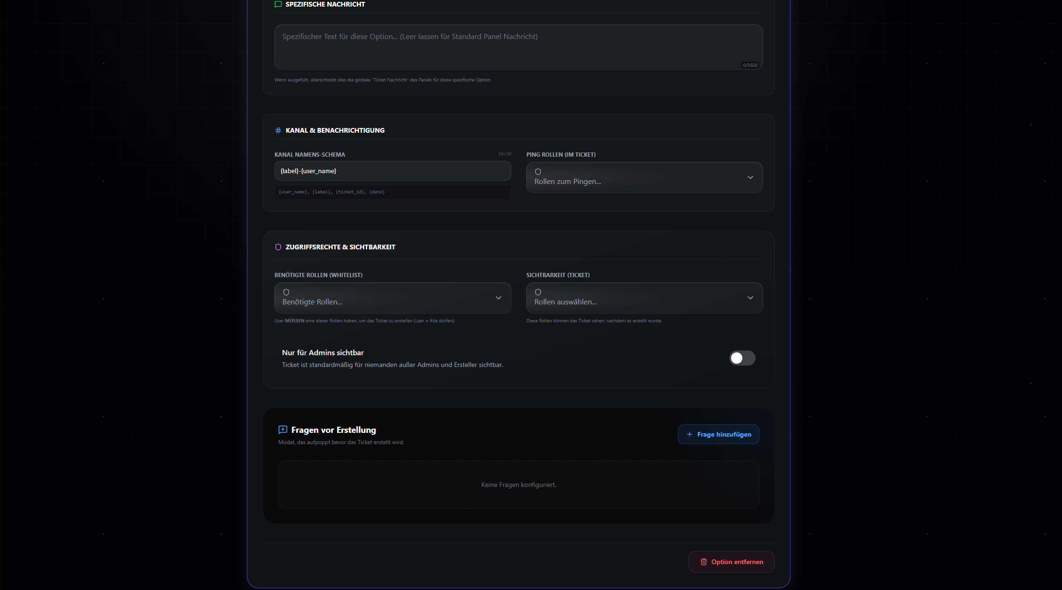Click the placeholder variables hint box
This screenshot has height=590, width=1062.
[x=393, y=192]
